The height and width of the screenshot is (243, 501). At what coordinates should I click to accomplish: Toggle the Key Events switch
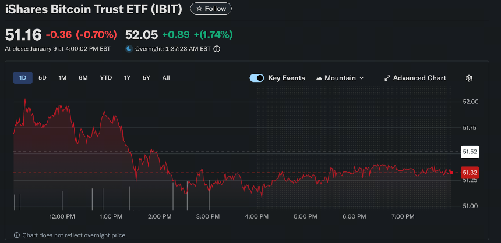[256, 78]
